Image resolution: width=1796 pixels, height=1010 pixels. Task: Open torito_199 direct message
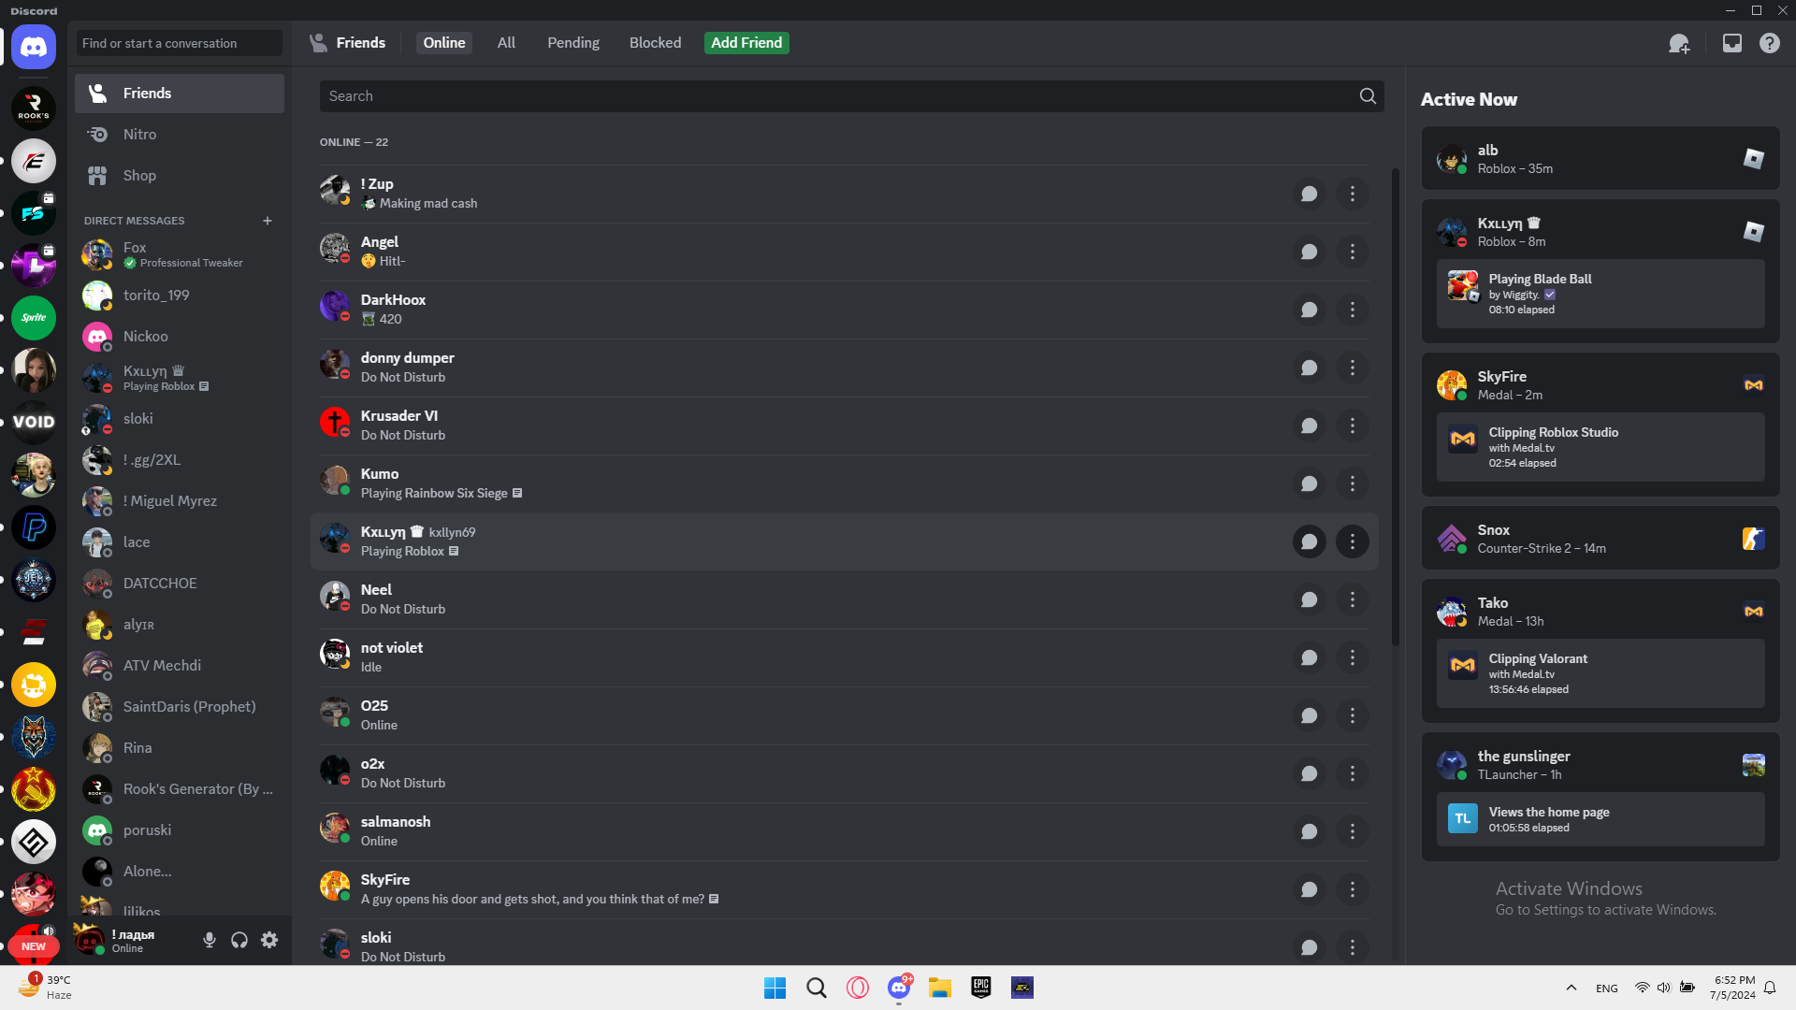180,296
